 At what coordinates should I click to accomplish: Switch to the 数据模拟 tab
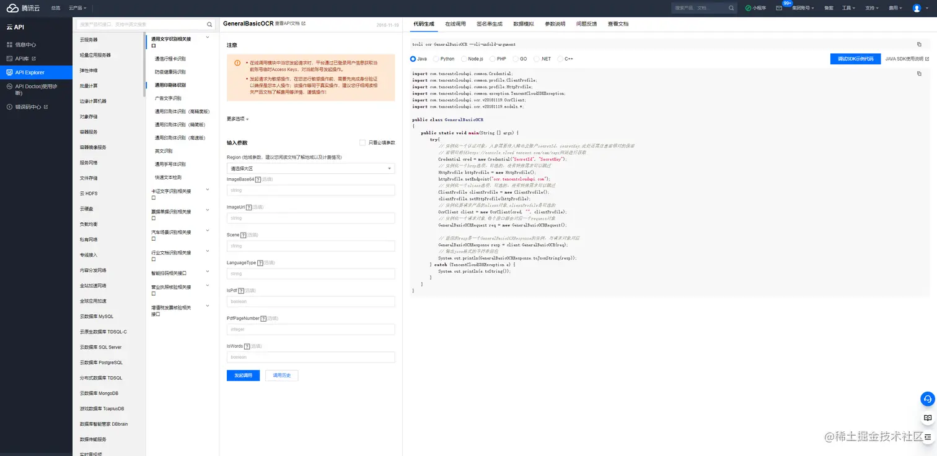point(523,24)
